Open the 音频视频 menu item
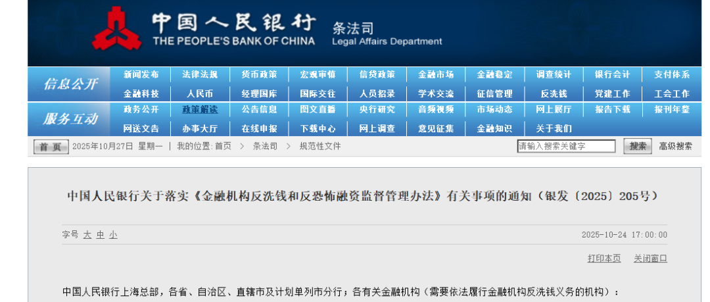The width and height of the screenshot is (710, 302). [x=436, y=109]
